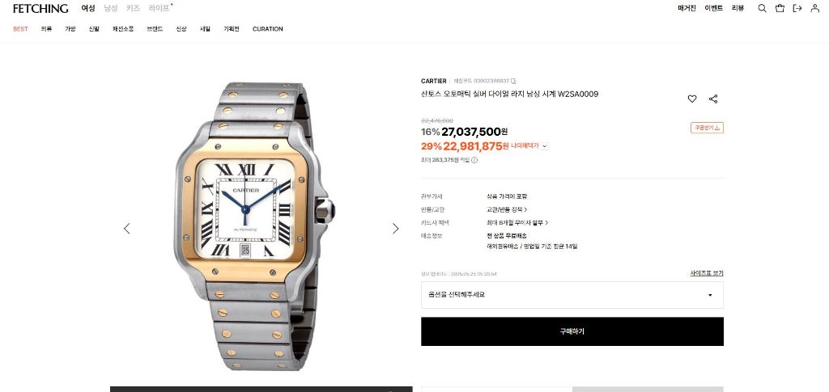Viewport: 829px width, 392px height.
Task: Expand the 나의혜택가 benefit price chevron
Action: (x=545, y=146)
